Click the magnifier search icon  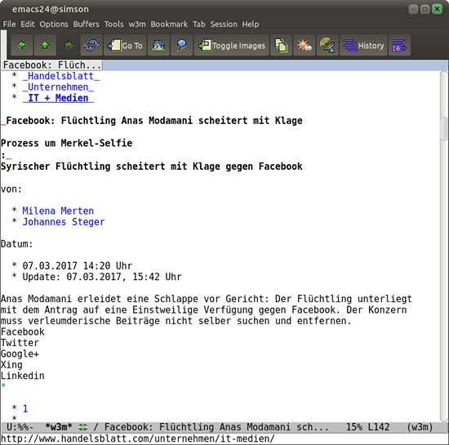[181, 45]
